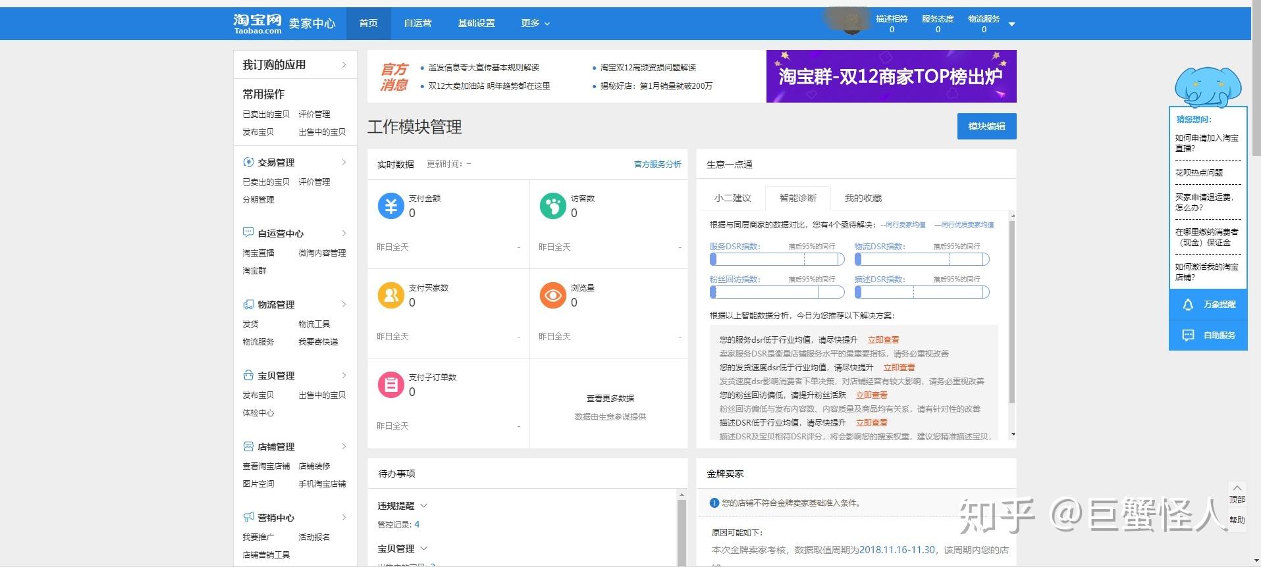Click 立即查看 for 粉丝回访偏低
1261x567 pixels.
coord(871,395)
